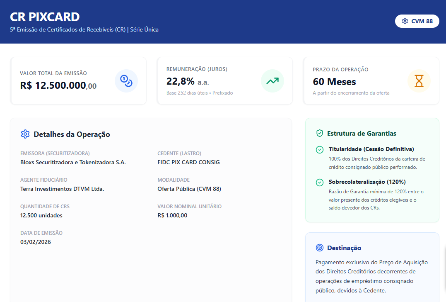The image size is (446, 302).
Task: Click the emission date 03/02/2026
Action: 36,242
